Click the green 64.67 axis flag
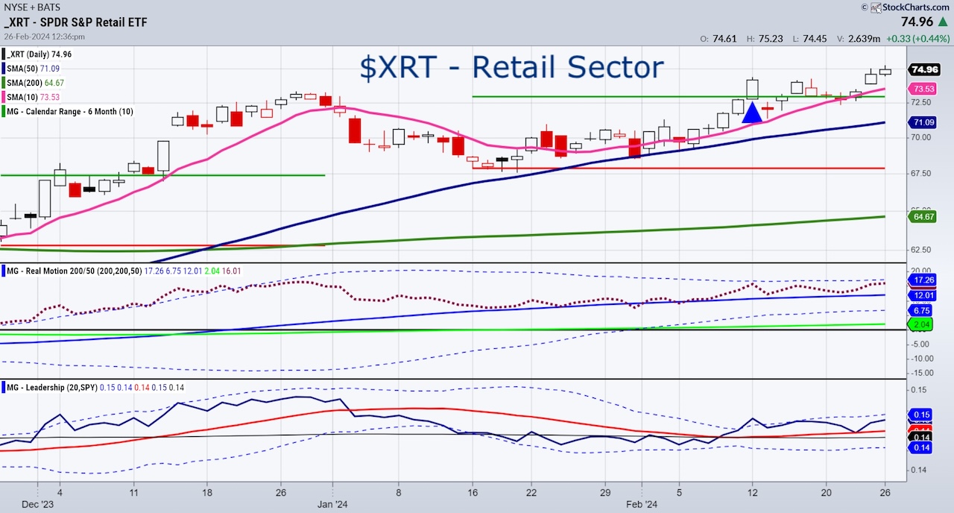Viewport: 954px width, 513px height. pyautogui.click(x=921, y=218)
